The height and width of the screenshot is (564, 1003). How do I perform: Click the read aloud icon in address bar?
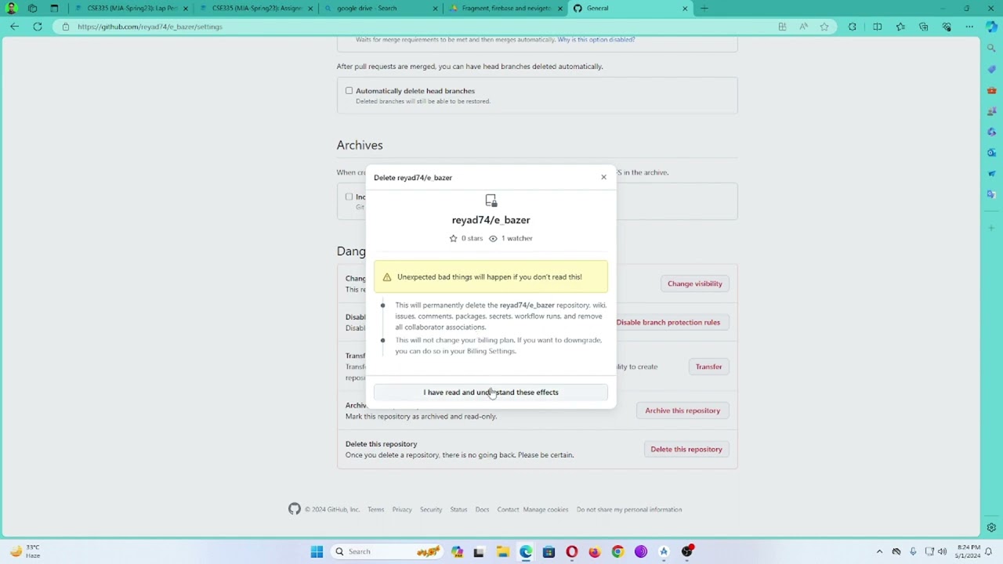(x=803, y=27)
